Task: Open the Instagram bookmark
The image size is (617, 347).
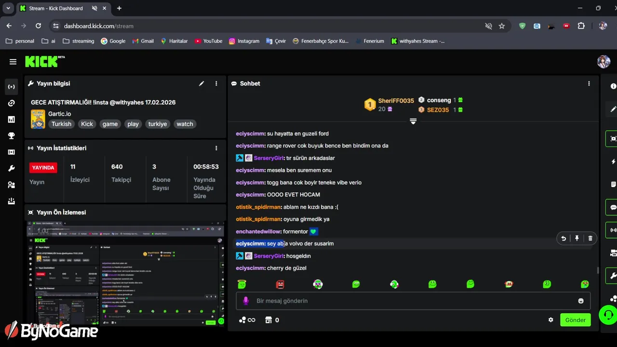Action: click(x=244, y=41)
